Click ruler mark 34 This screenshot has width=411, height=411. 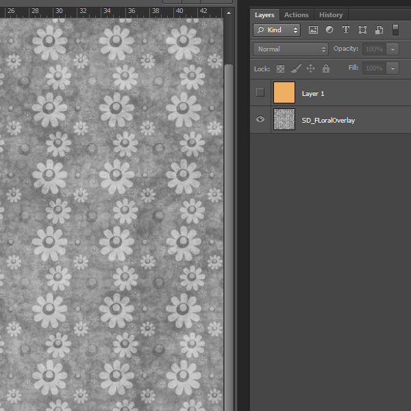coord(108,11)
